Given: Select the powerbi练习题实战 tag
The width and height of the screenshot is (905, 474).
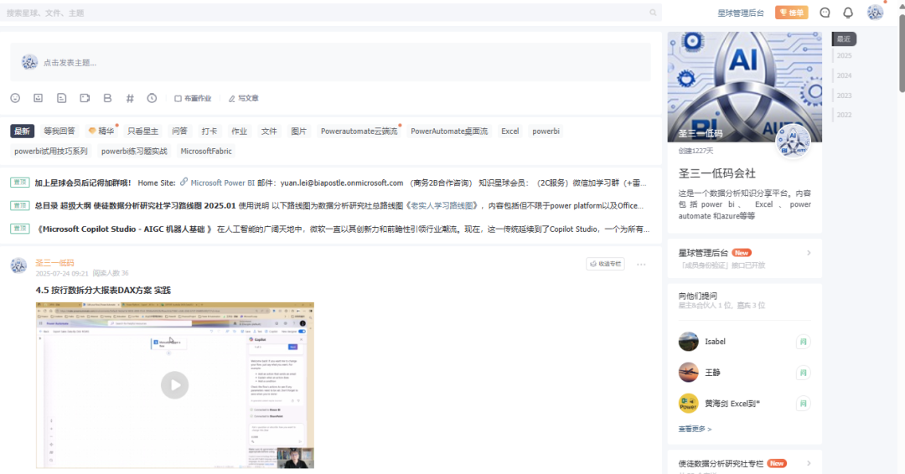Looking at the screenshot, I should (x=134, y=151).
